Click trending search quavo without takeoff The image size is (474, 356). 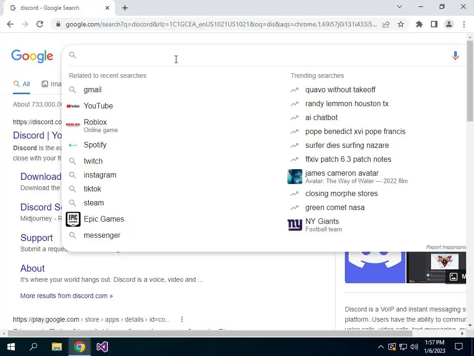340,89
